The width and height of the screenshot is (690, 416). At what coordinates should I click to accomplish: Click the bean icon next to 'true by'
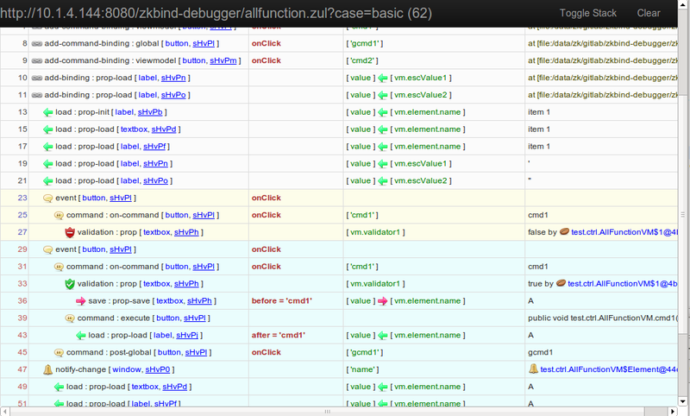(x=561, y=283)
